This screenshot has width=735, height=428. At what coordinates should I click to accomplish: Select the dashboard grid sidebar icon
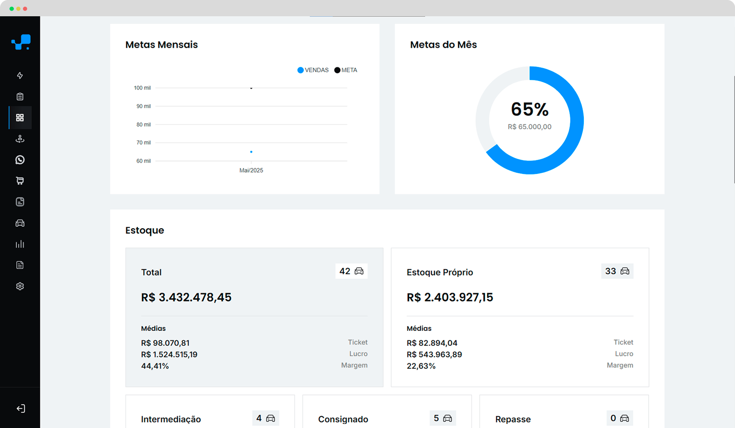pyautogui.click(x=20, y=118)
